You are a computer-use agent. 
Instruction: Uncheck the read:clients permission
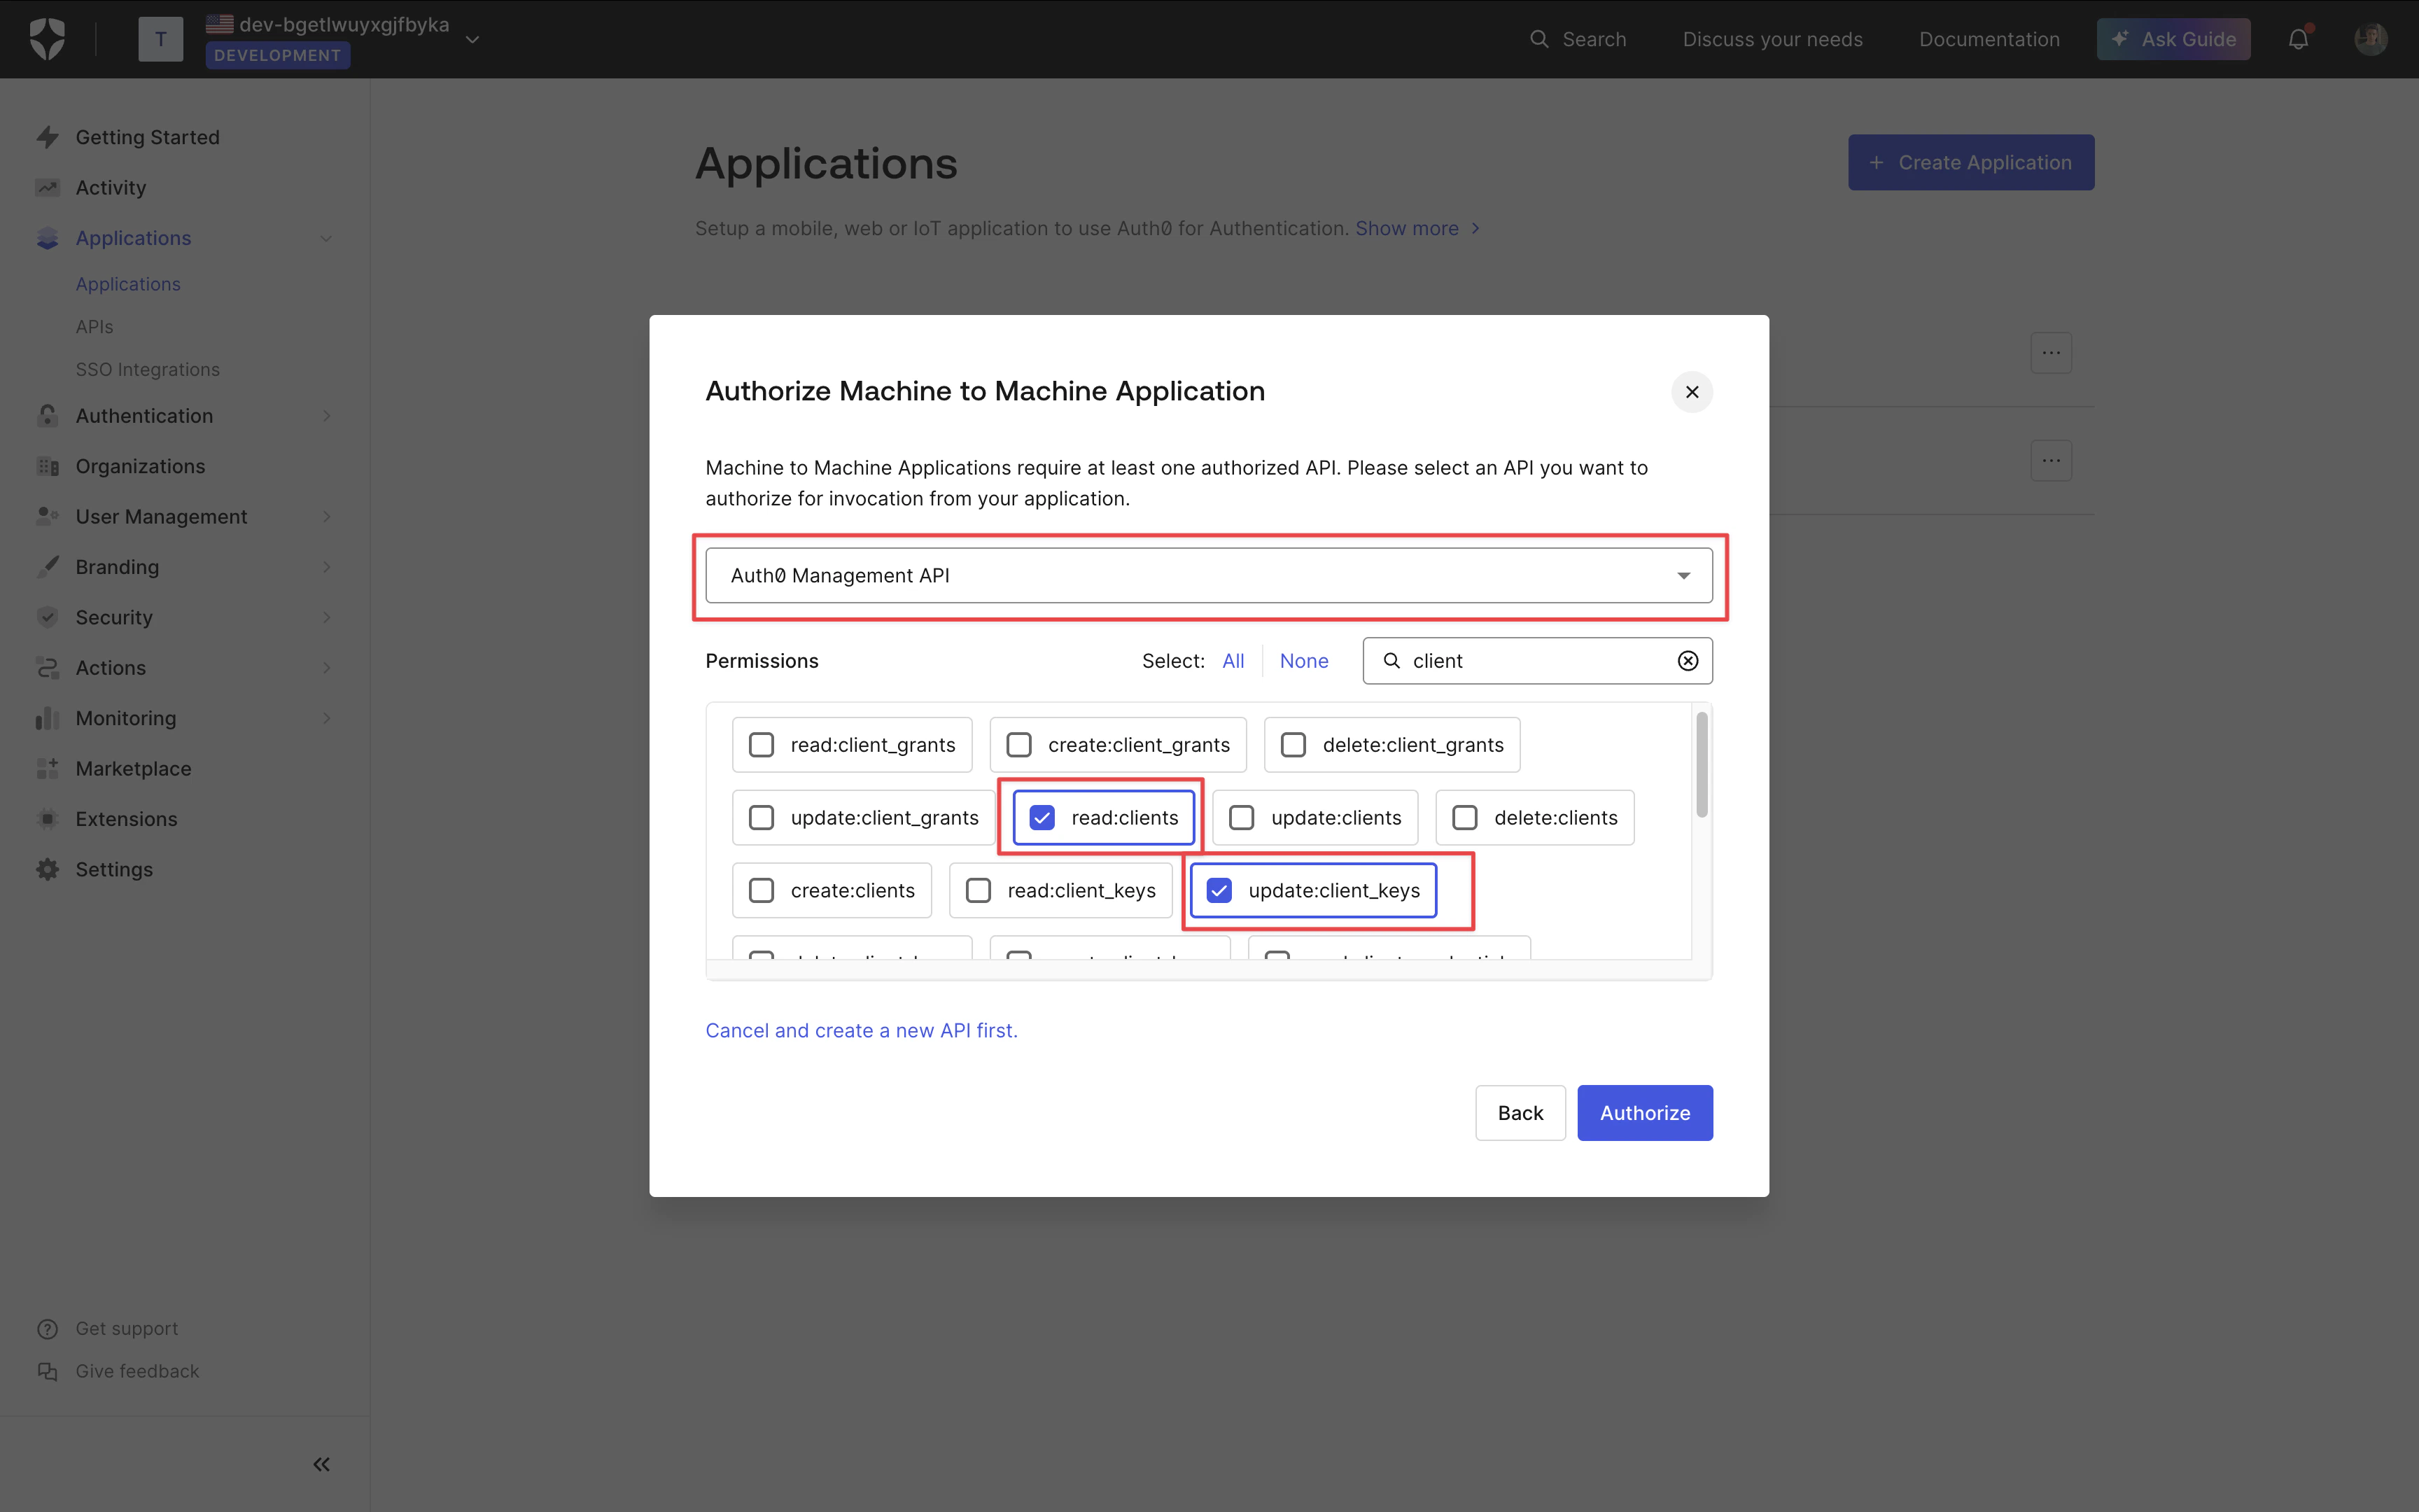(x=1042, y=818)
